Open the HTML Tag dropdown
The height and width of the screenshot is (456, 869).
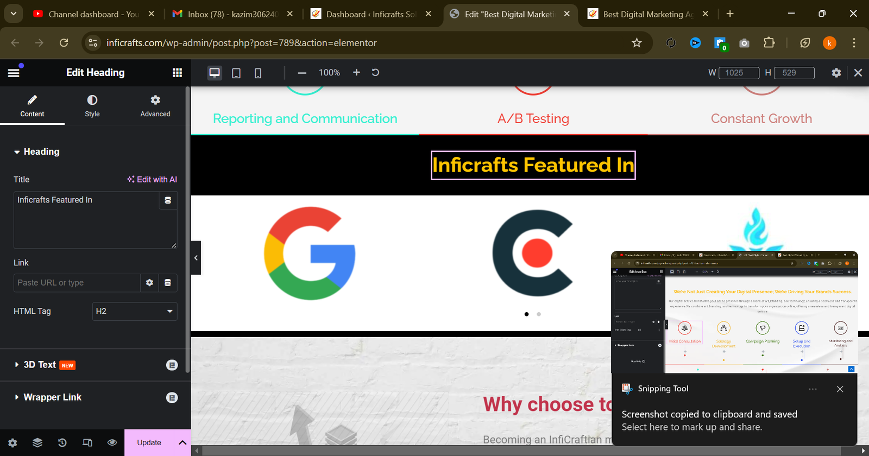135,311
